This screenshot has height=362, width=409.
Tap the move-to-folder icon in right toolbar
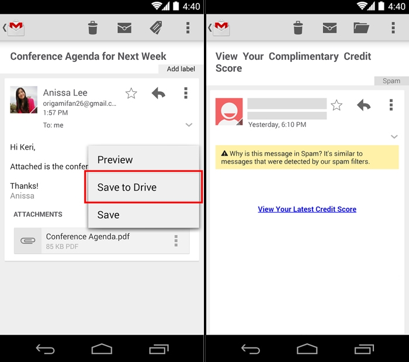(361, 27)
